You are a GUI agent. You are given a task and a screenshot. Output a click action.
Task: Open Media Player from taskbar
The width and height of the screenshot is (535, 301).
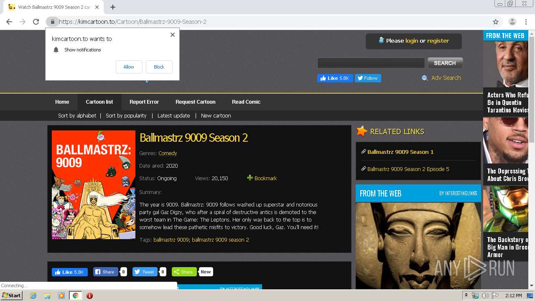(61, 296)
